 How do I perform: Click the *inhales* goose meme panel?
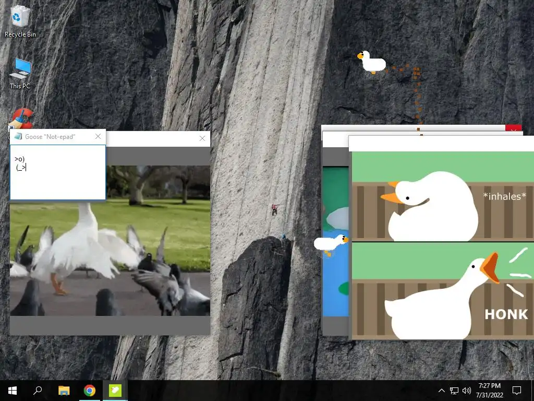tap(443, 196)
